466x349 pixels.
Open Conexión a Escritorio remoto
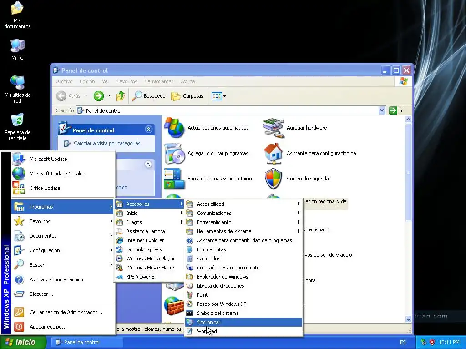point(244,268)
